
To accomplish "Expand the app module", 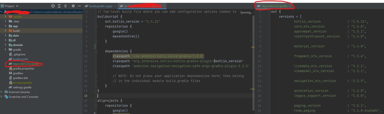I will click(5, 26).
